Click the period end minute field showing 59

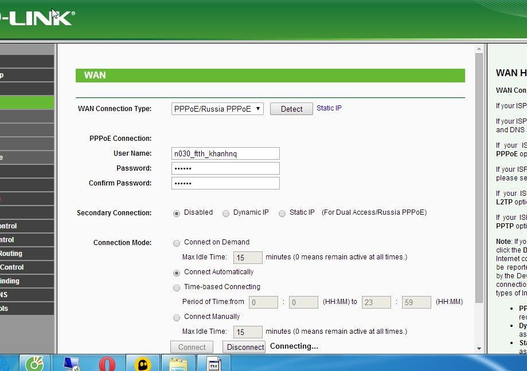(416, 302)
